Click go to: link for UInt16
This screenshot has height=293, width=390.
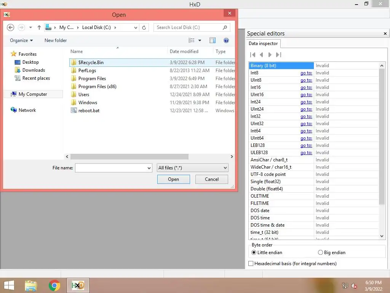[306, 95]
